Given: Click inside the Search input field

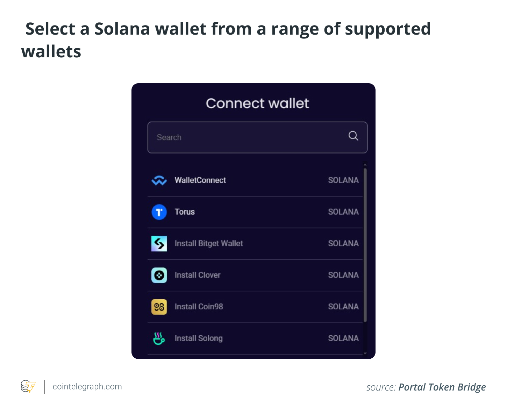Looking at the screenshot, I should click(x=245, y=137).
